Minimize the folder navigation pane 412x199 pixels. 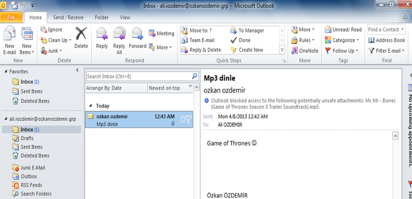[77, 70]
